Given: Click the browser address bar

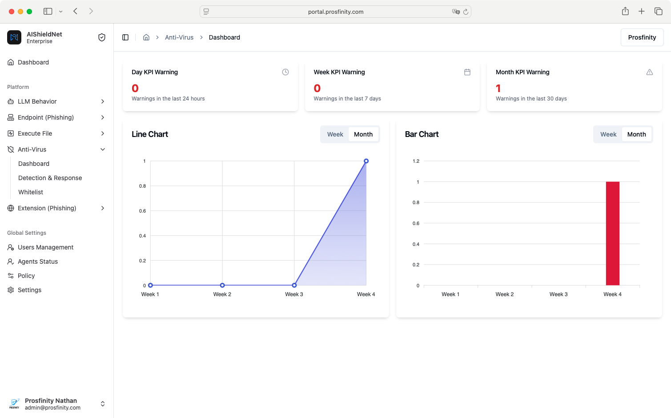Looking at the screenshot, I should (335, 12).
